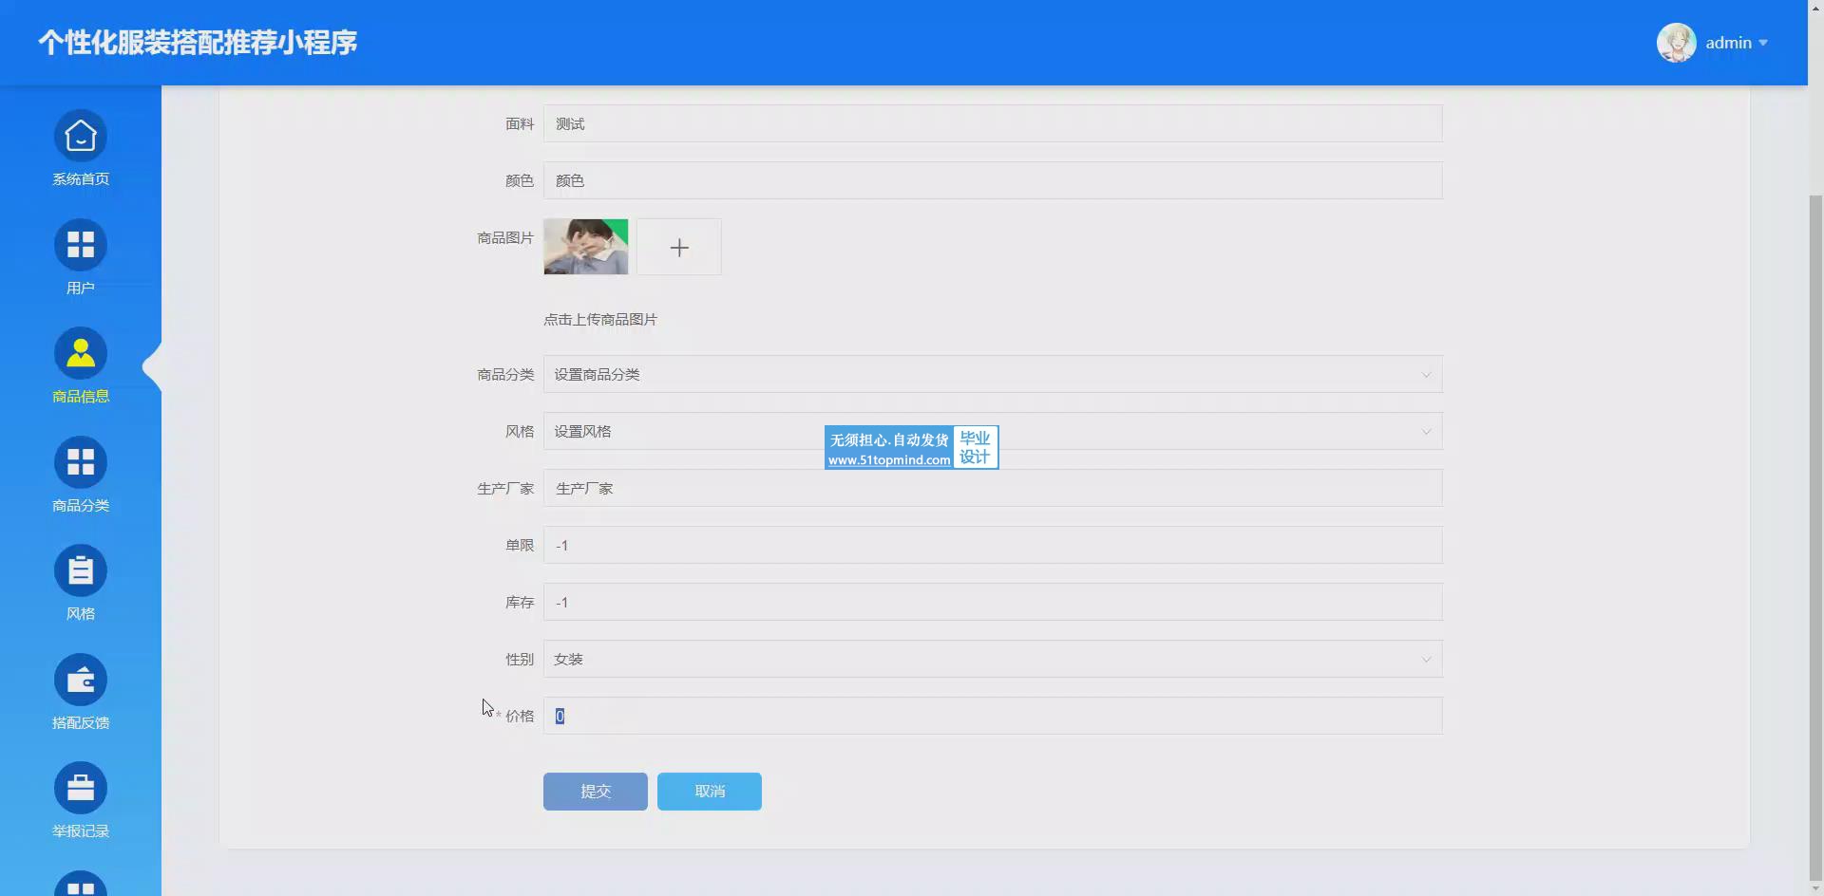Open the 商品分类 sidebar icon
1824x896 pixels.
point(81,462)
